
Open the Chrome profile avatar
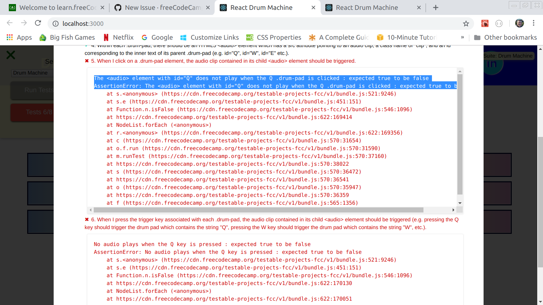coord(520,23)
